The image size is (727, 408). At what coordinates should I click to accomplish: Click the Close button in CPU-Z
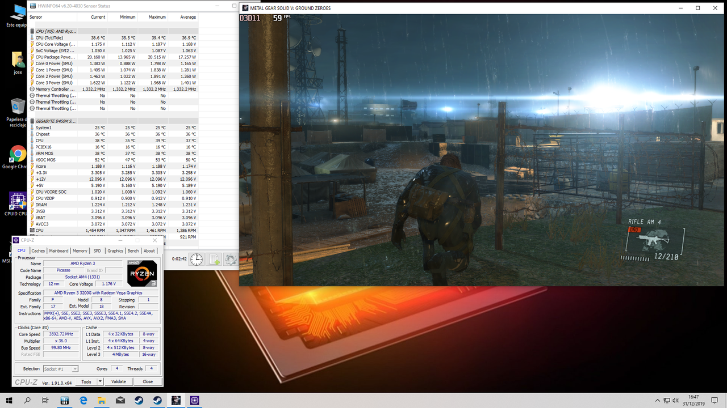(x=148, y=381)
